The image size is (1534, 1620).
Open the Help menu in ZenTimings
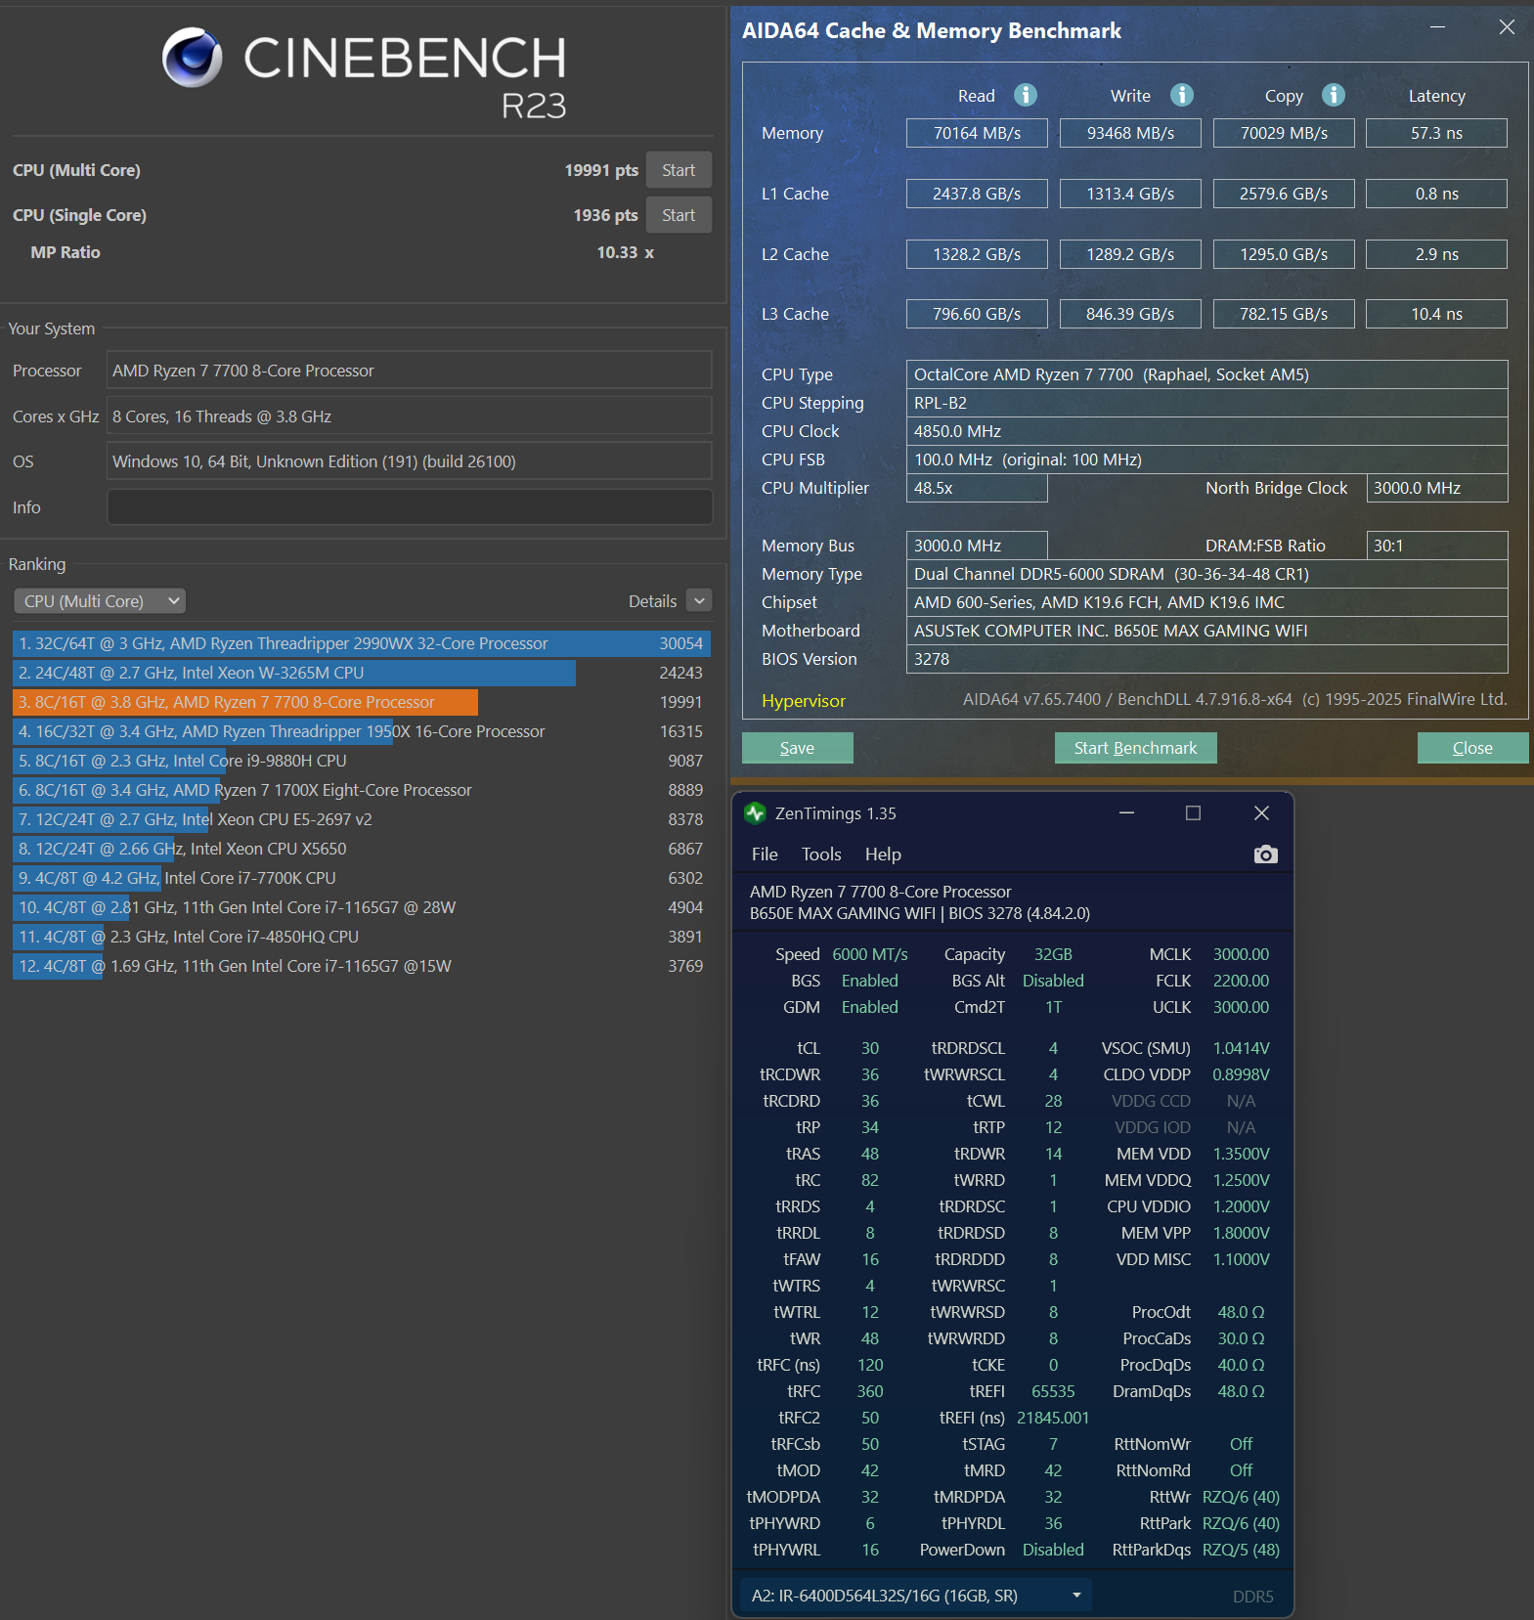[x=883, y=854]
